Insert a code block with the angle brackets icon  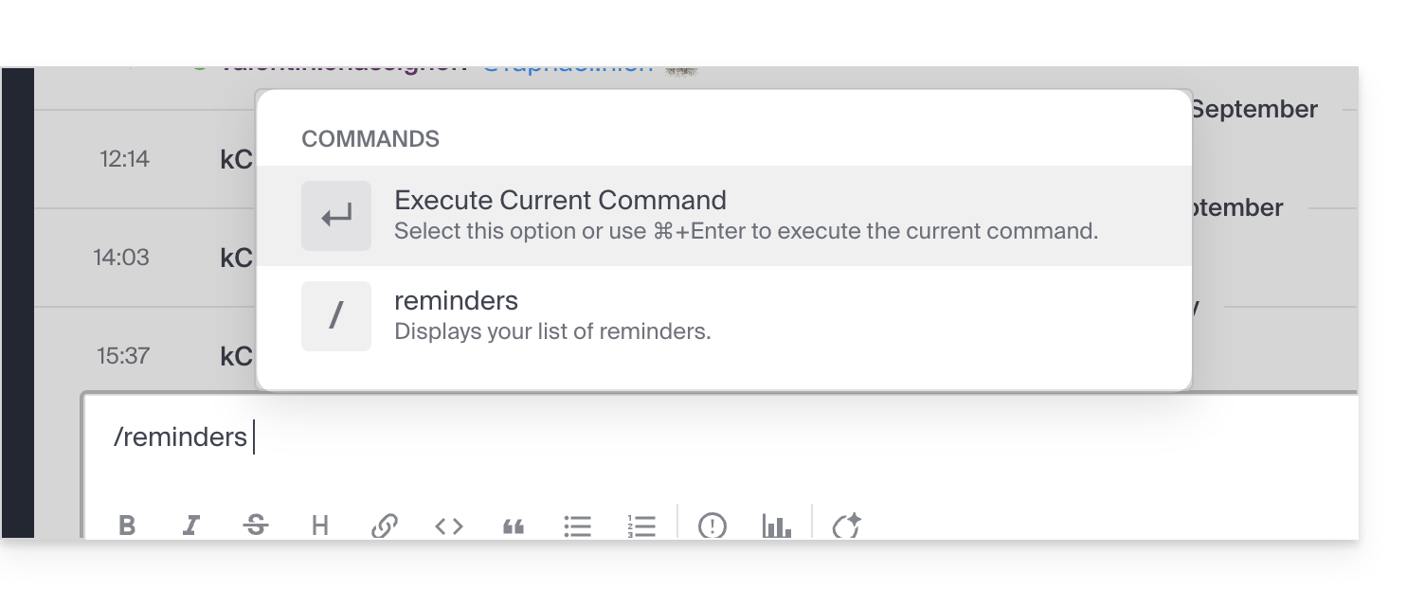[449, 526]
